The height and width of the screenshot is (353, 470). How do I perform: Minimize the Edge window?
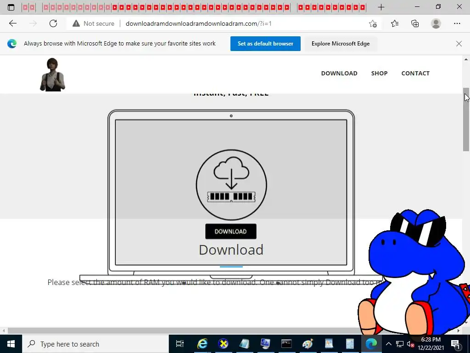417,7
